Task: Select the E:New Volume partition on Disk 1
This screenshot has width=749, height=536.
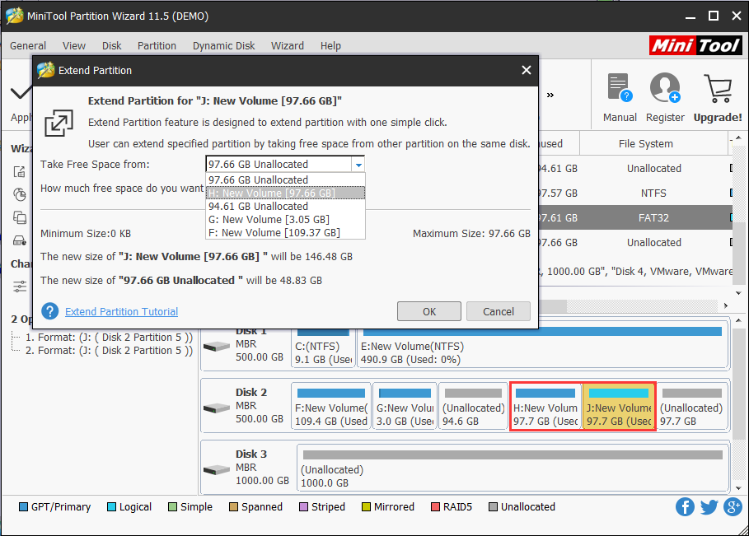Action: [543, 347]
